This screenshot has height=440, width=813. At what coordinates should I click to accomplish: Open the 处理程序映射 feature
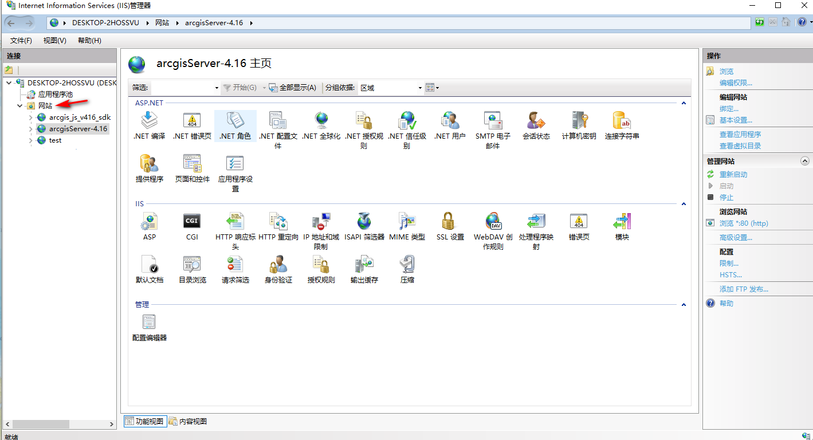pos(536,231)
